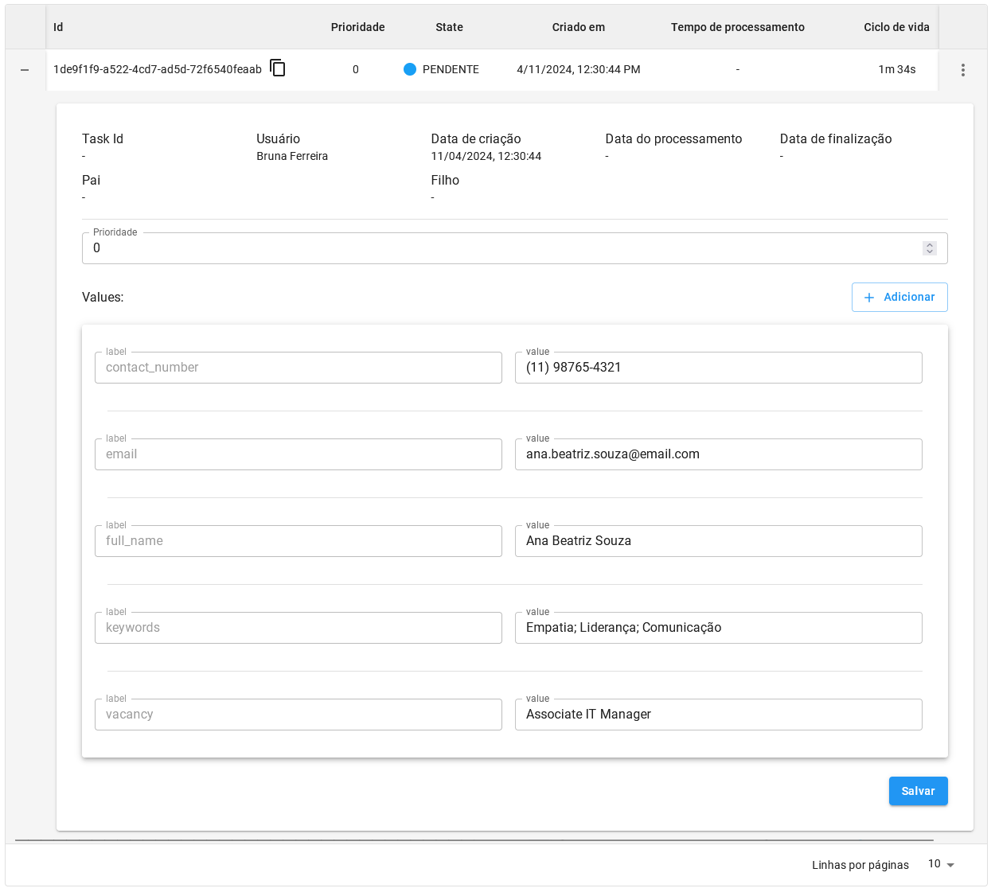Sort by the Prioridade column header
This screenshot has height=892, width=995.
[357, 27]
